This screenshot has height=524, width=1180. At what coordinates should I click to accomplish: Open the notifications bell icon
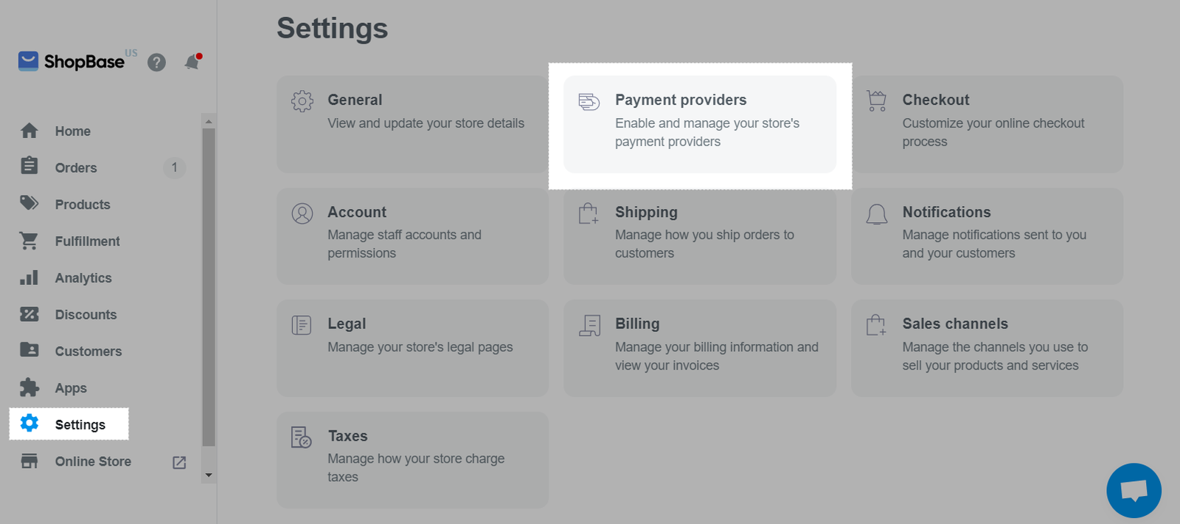point(192,62)
